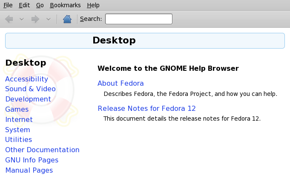Screen dimensions: 290x188
Task: Follow the About Fedora link
Action: [x=121, y=84]
